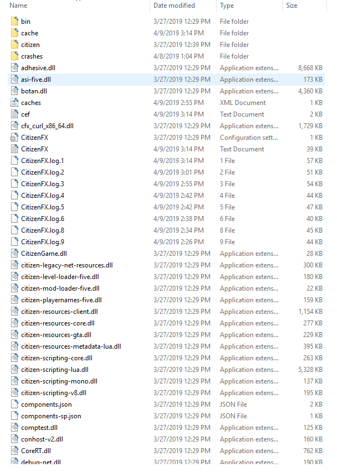Click the CitizenFX.log.5 file icon
This screenshot has width=337, height=473.
tap(14, 207)
